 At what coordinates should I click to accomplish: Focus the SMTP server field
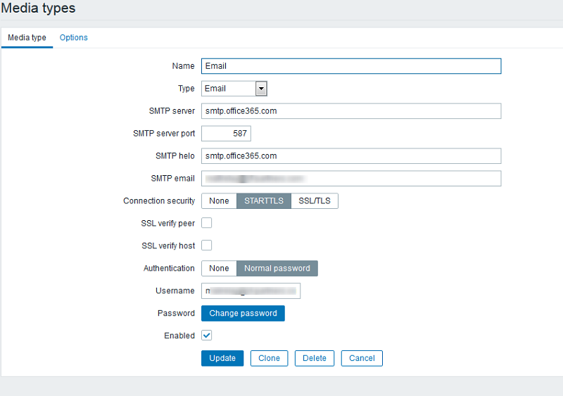350,111
